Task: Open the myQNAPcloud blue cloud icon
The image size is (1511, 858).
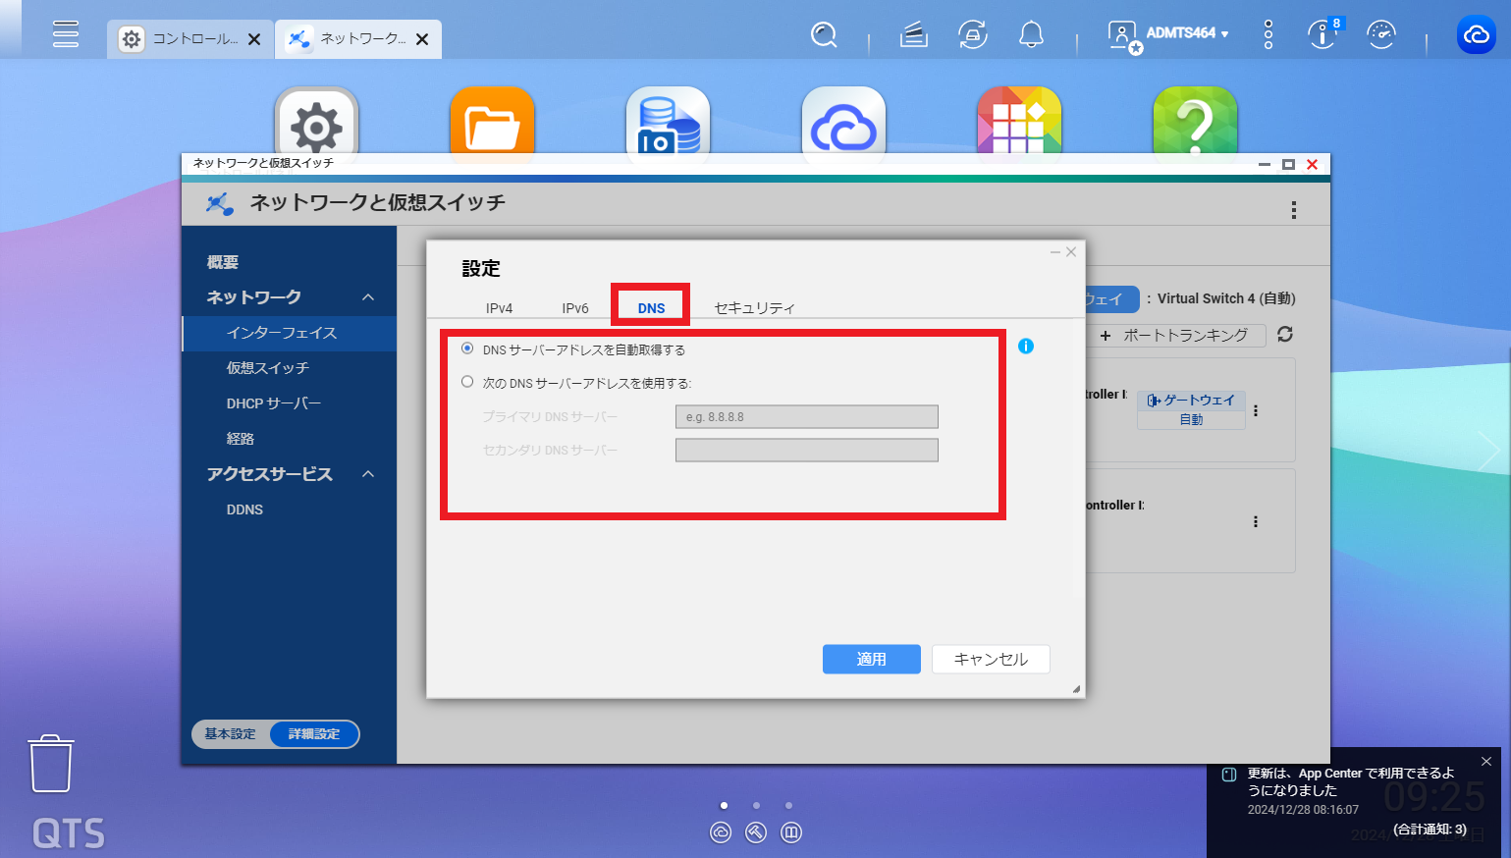Action: click(1476, 35)
